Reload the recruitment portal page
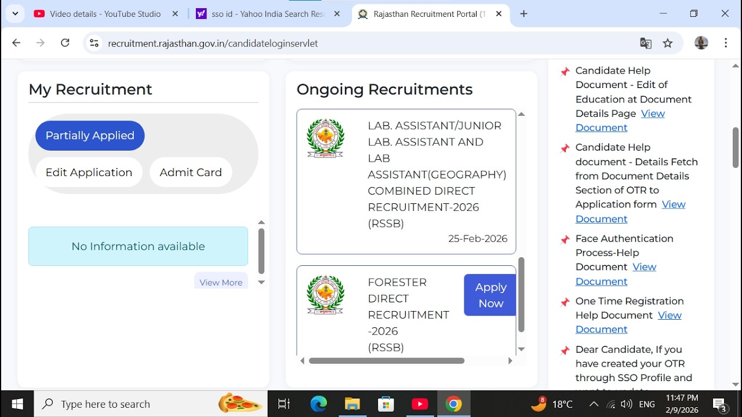 [65, 43]
